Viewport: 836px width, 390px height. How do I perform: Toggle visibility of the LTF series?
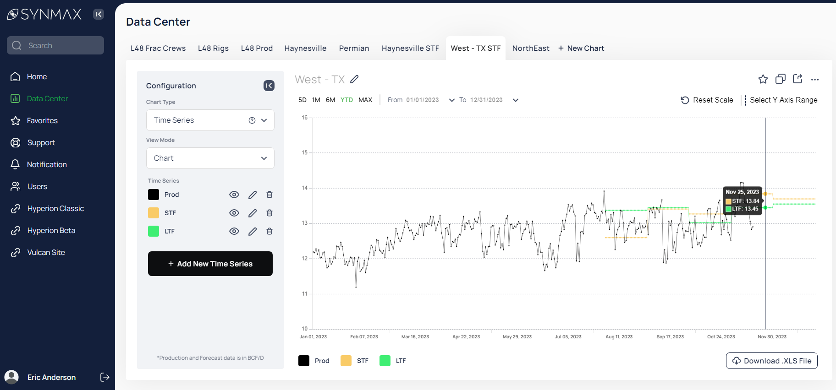pyautogui.click(x=234, y=231)
